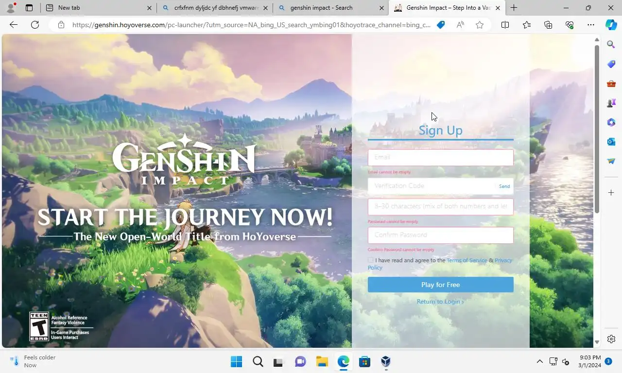Open Browser essentials heart icon

(x=570, y=25)
